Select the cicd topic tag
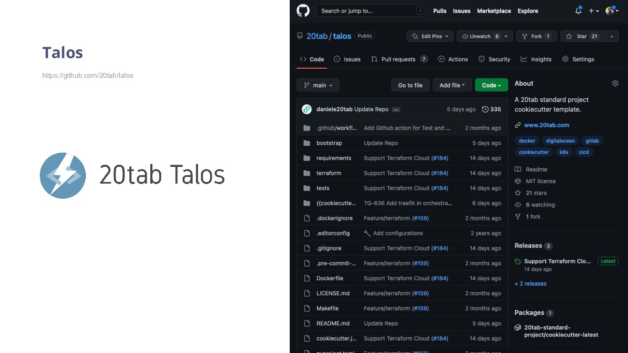This screenshot has height=353, width=628. pos(584,152)
